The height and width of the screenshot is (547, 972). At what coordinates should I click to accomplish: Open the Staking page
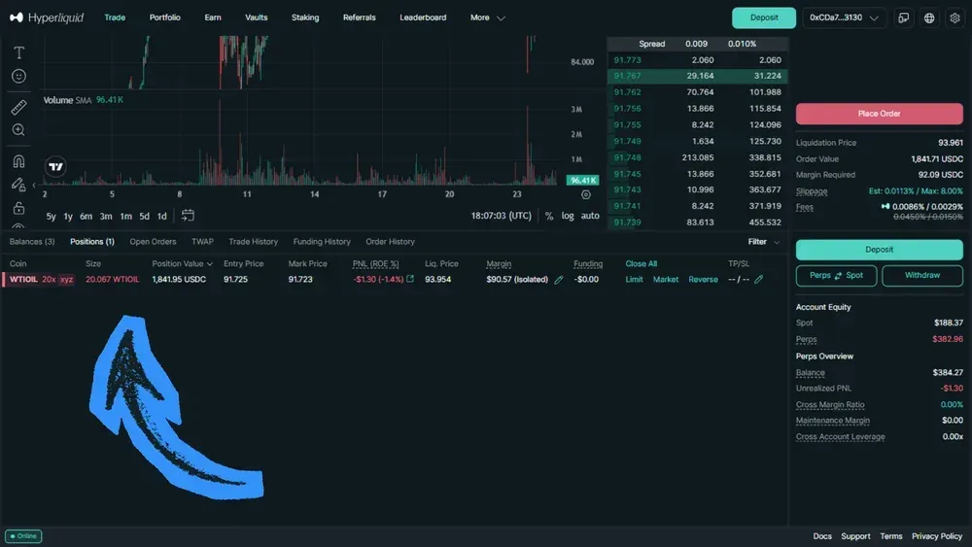point(305,17)
